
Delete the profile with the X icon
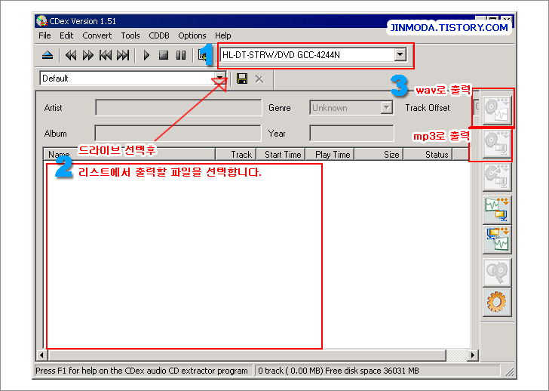[x=259, y=79]
